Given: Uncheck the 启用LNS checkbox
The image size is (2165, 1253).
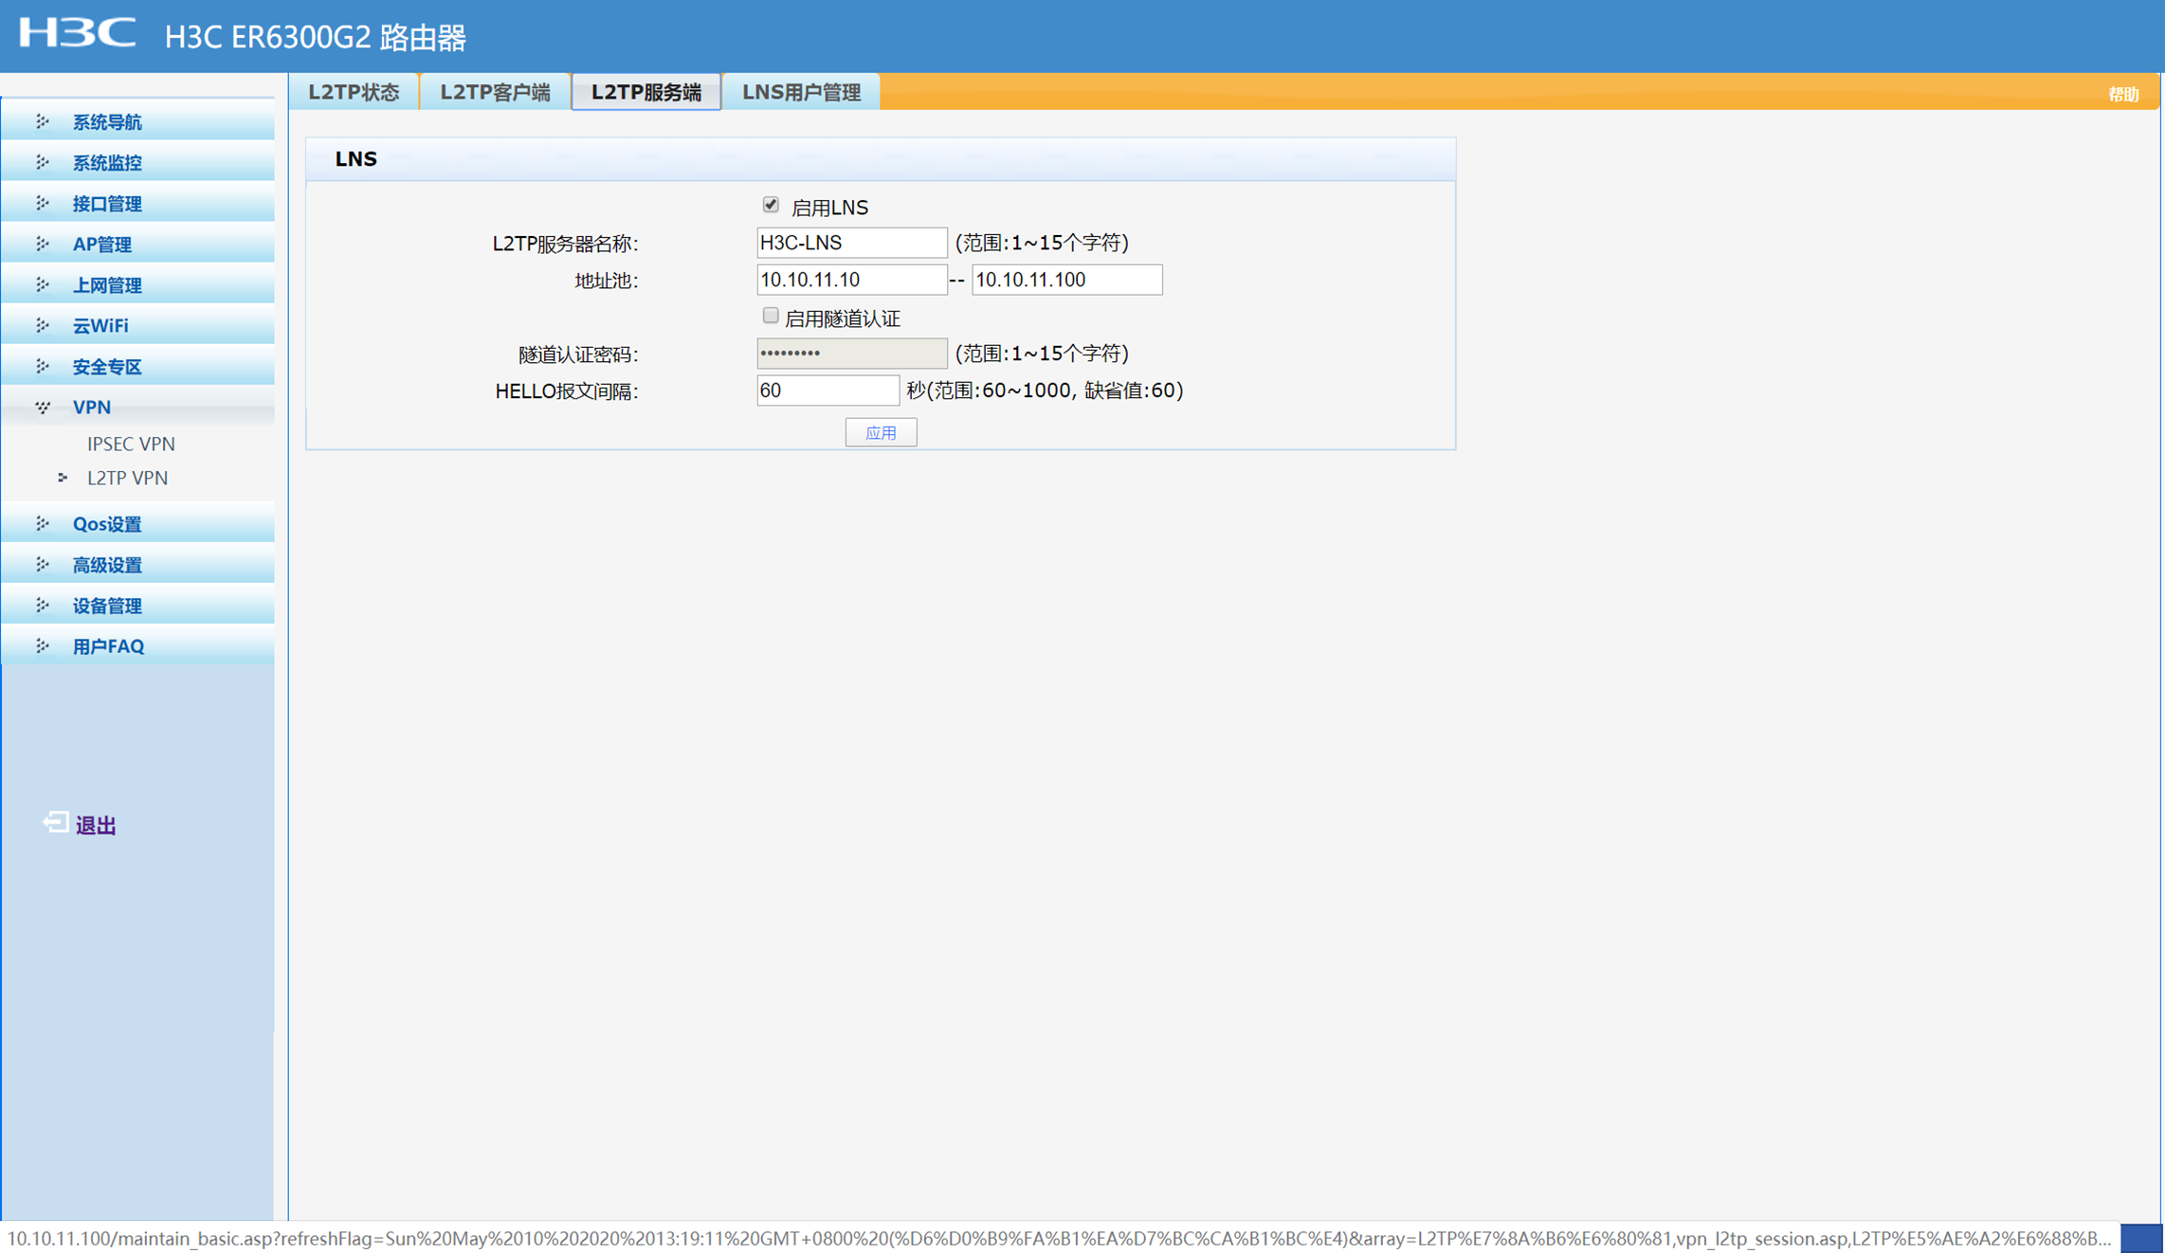Looking at the screenshot, I should (x=771, y=205).
